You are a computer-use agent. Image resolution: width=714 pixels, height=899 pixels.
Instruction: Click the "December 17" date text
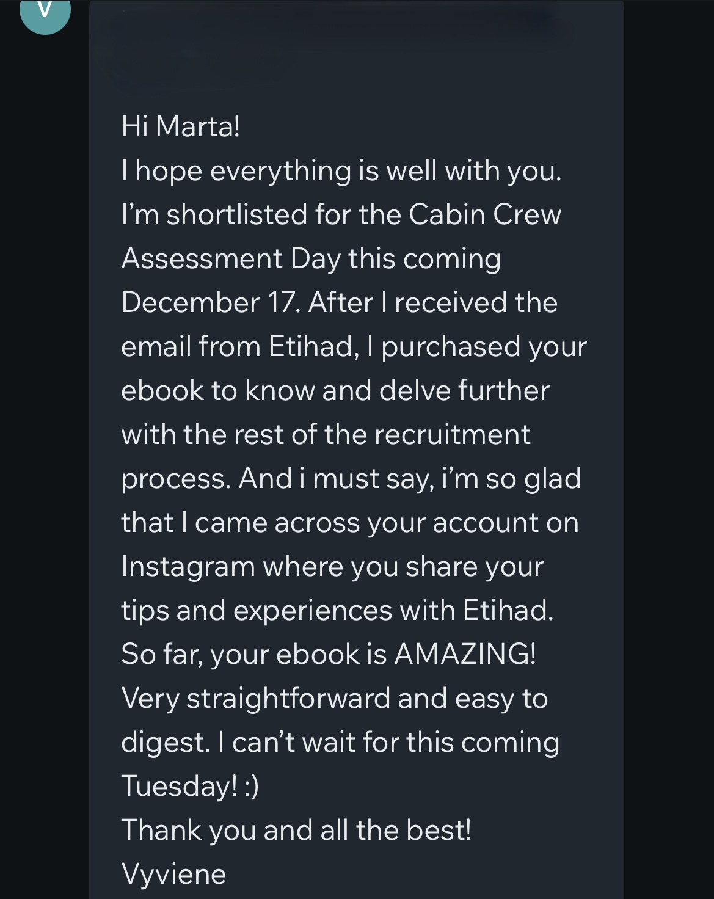209,302
